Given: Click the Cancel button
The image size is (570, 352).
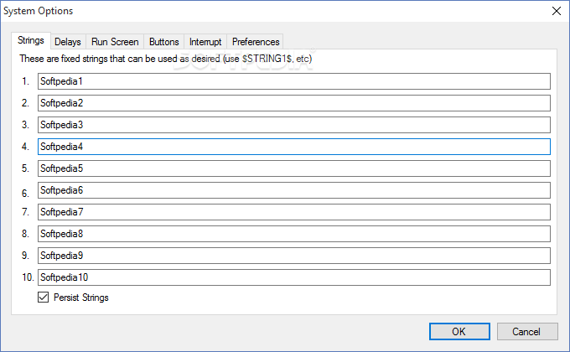Looking at the screenshot, I should pyautogui.click(x=527, y=331).
